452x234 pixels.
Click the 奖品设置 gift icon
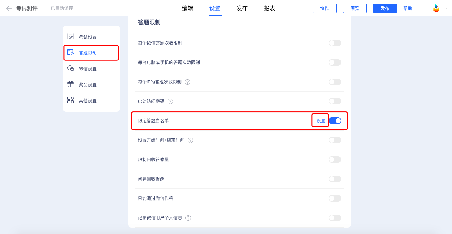click(x=71, y=84)
